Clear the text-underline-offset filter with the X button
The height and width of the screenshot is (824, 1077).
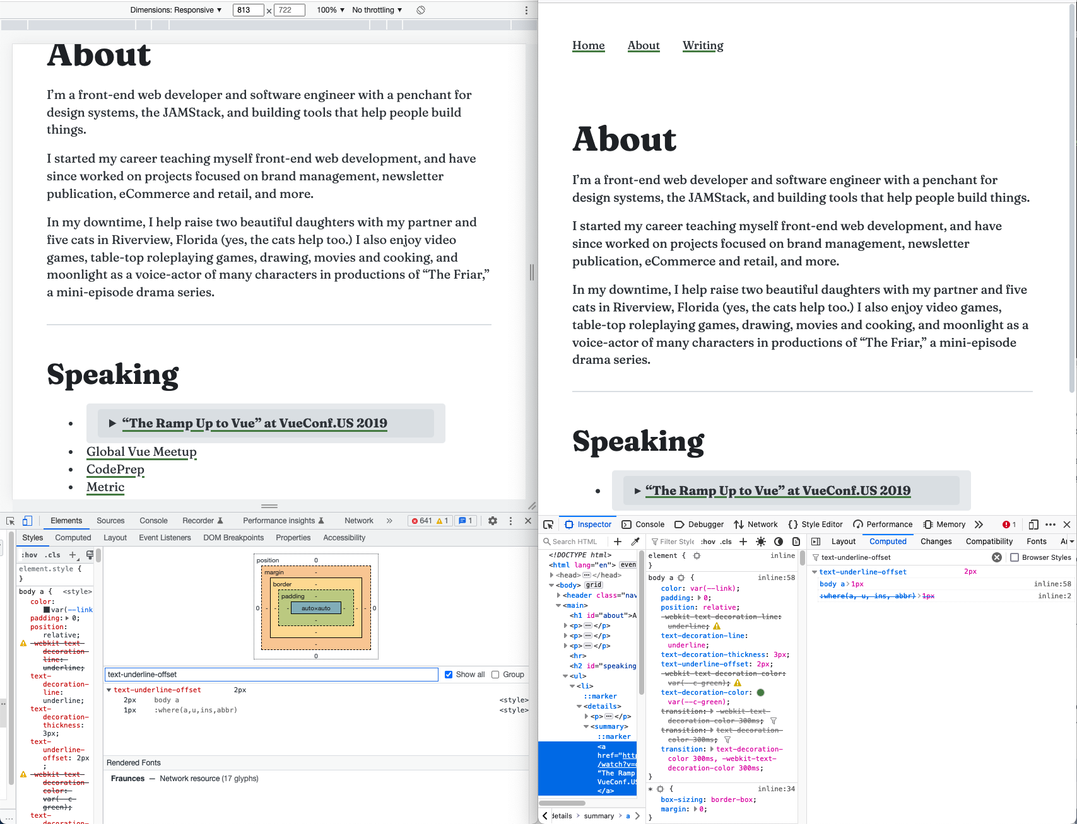(997, 557)
